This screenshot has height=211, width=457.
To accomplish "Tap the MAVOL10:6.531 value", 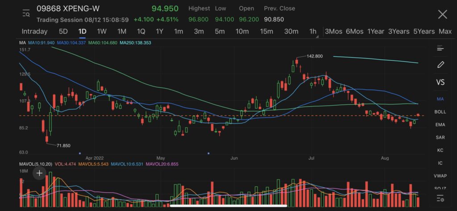I will 127,164.
